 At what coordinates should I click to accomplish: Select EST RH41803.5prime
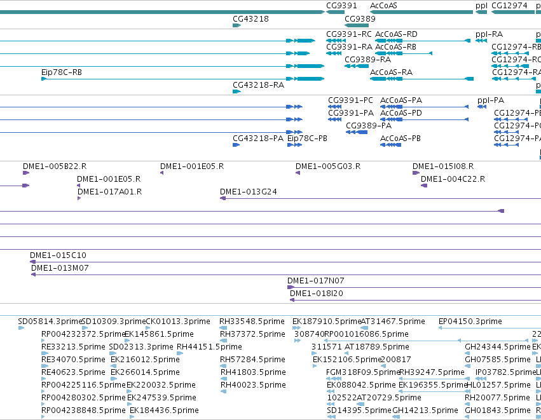click(x=253, y=372)
